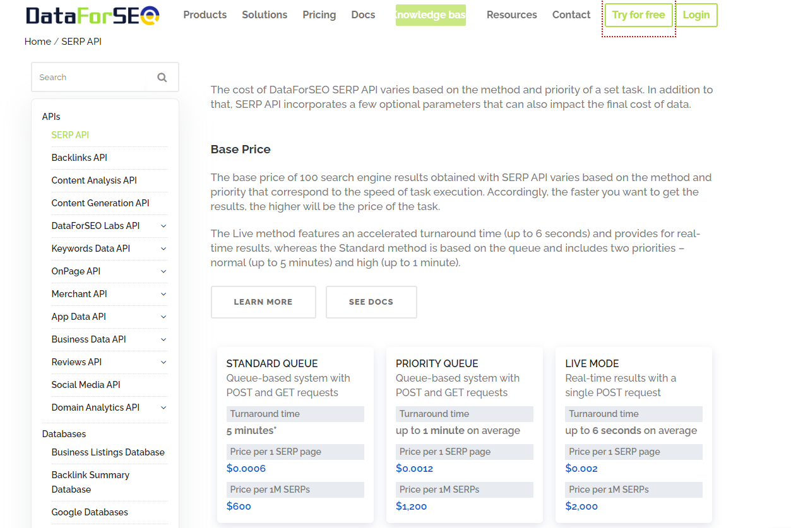Expand the OnPage API chevron
The image size is (791, 528).
point(164,271)
